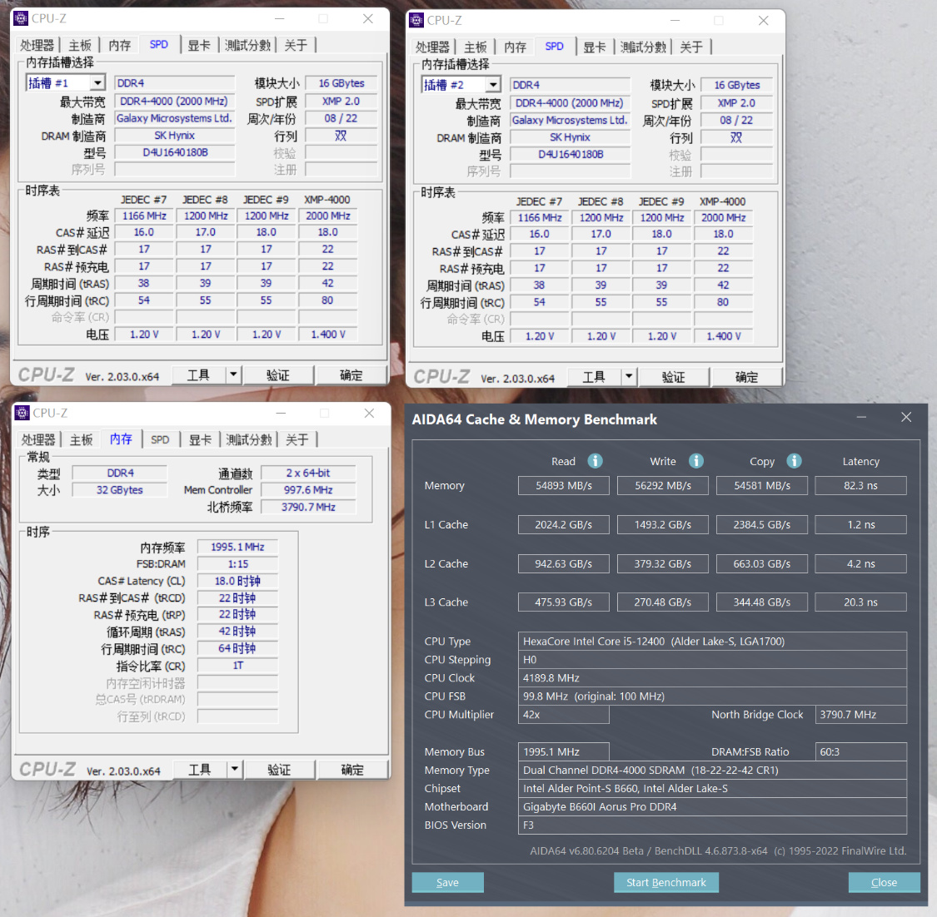Click Close button in AIDA64
This screenshot has height=917, width=937.
(884, 882)
